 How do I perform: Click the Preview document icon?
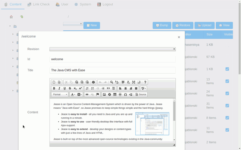tap(59, 82)
